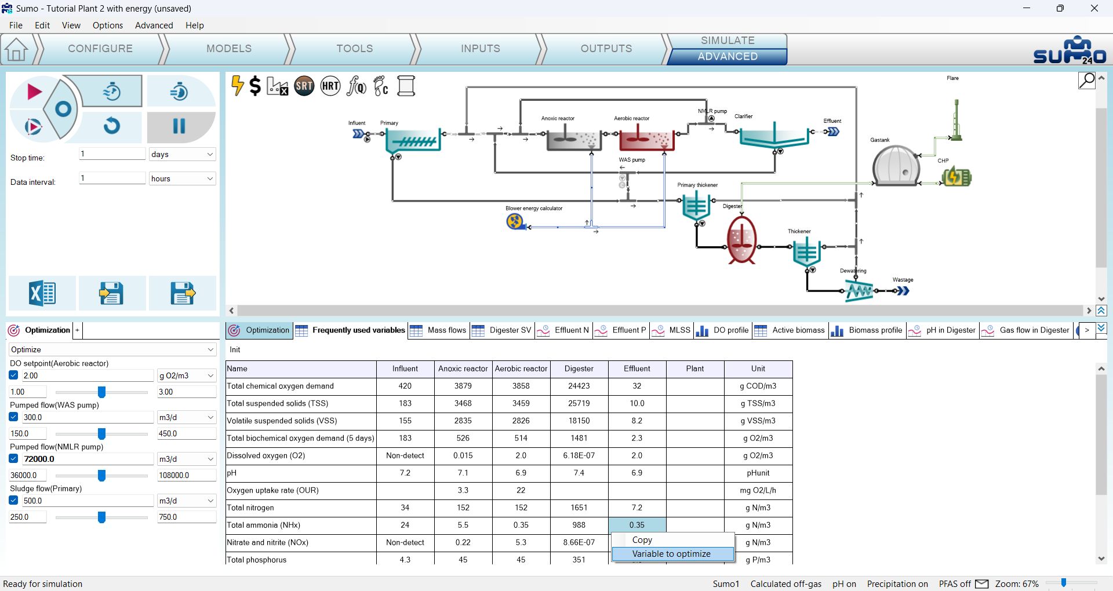Viewport: 1113px width, 591px height.
Task: Click the add optimization tab plus button
Action: 77,330
